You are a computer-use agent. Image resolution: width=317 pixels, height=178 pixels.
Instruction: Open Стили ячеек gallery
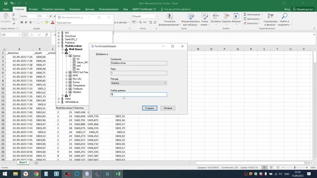tap(205, 20)
